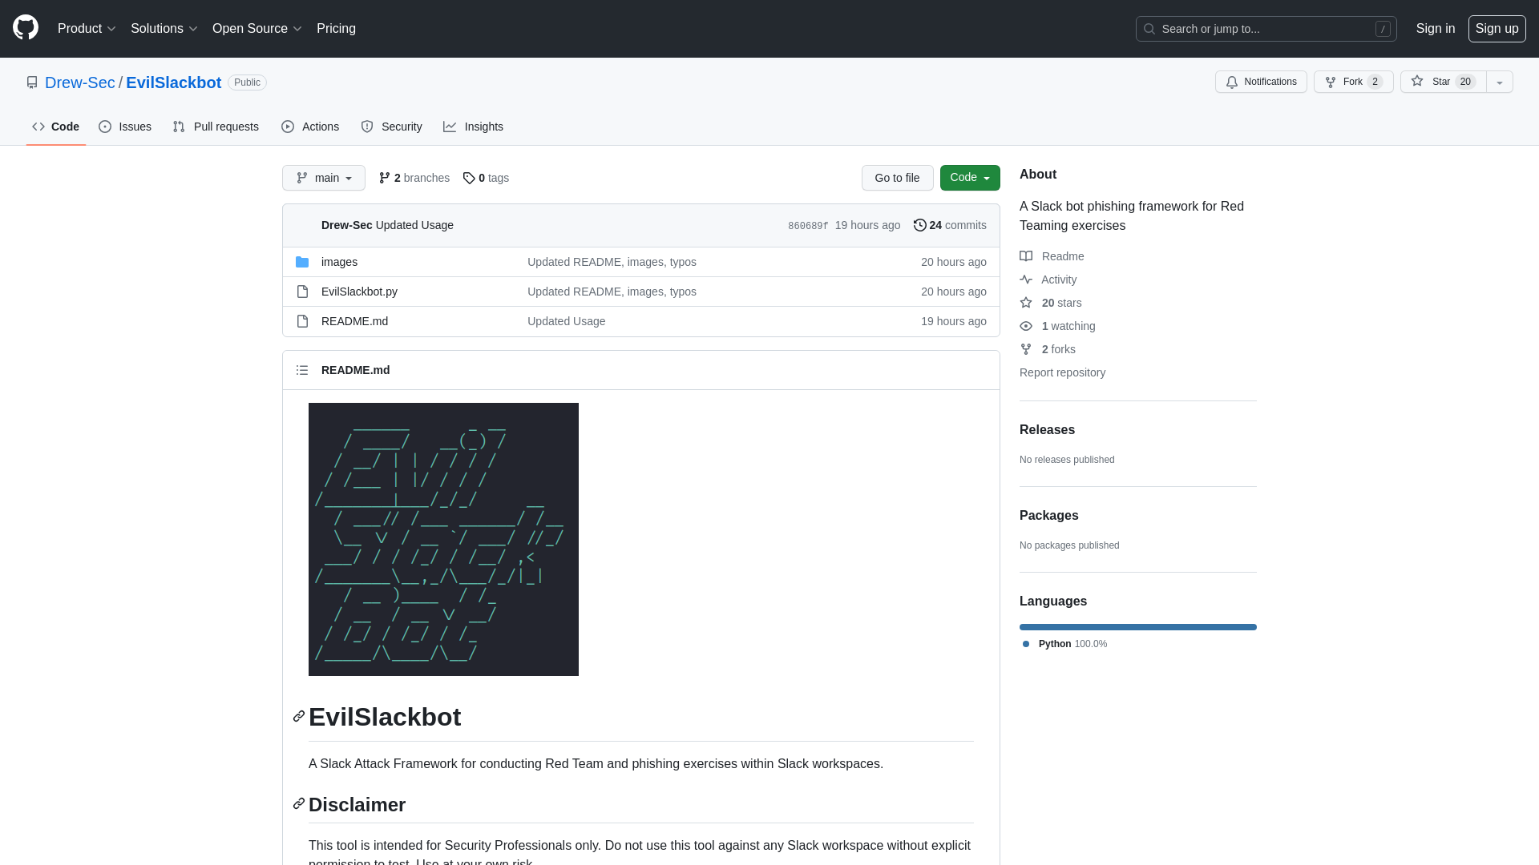The width and height of the screenshot is (1539, 865).
Task: Expand the Solutions menu
Action: pos(164,29)
